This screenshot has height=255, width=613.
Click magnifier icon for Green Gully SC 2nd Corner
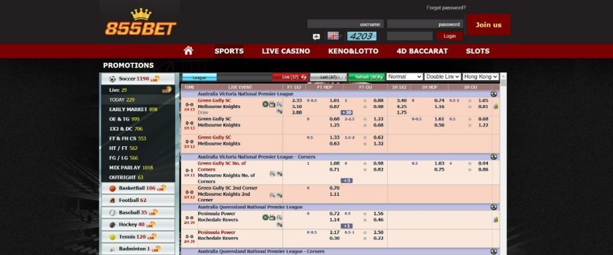(x=272, y=195)
